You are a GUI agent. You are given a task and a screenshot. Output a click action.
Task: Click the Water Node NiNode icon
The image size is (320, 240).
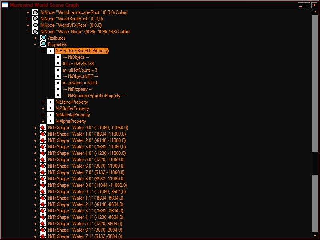35,32
